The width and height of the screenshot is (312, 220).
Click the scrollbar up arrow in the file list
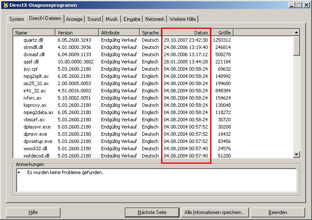tap(297, 32)
